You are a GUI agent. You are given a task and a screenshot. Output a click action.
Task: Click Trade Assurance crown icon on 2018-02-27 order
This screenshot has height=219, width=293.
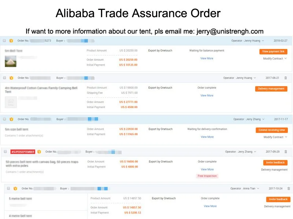click(11, 41)
